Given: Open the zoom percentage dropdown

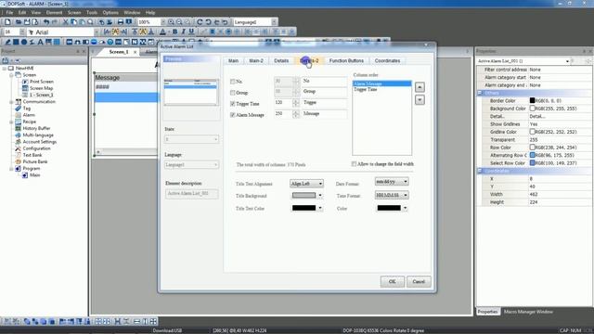Looking at the screenshot, I should tap(163, 22).
